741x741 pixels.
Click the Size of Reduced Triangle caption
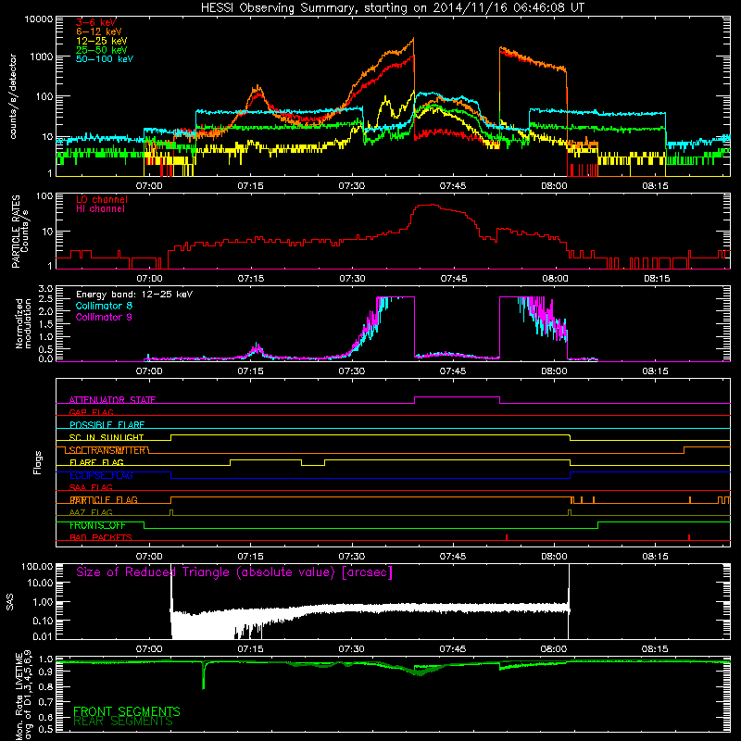coord(234,572)
